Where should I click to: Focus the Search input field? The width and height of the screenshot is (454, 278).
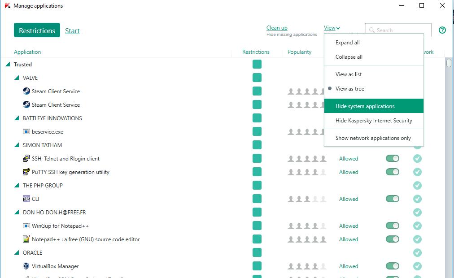coord(398,30)
